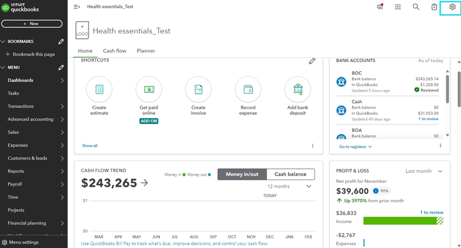Expand Customers & leads submenu chevron
The width and height of the screenshot is (461, 248).
point(62,158)
